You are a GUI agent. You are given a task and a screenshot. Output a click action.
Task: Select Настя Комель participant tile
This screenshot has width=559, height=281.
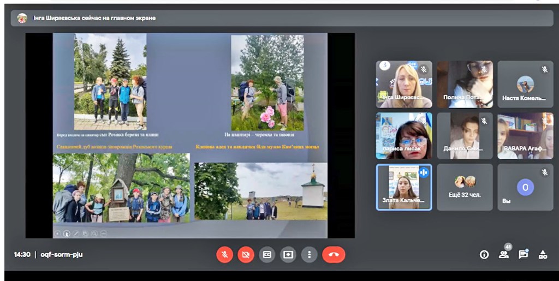(x=525, y=83)
